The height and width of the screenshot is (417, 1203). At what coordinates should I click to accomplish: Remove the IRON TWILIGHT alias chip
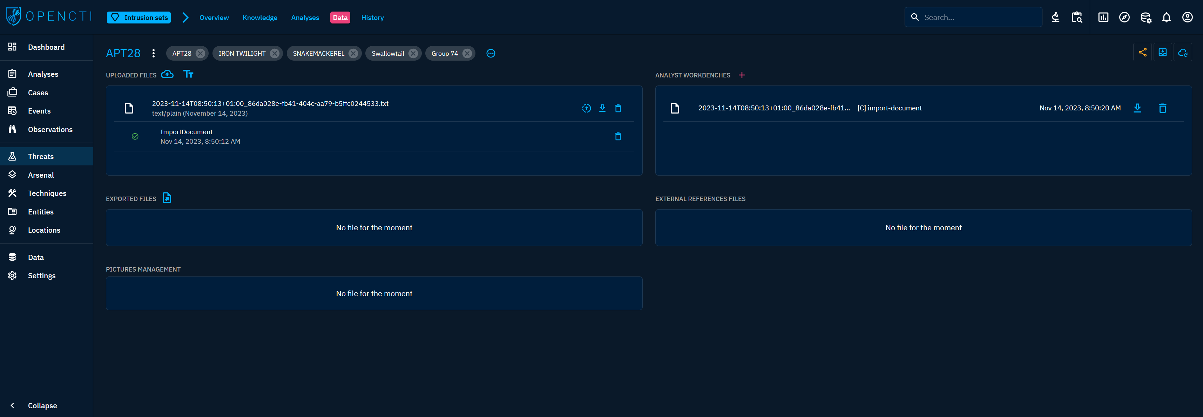pyautogui.click(x=275, y=53)
